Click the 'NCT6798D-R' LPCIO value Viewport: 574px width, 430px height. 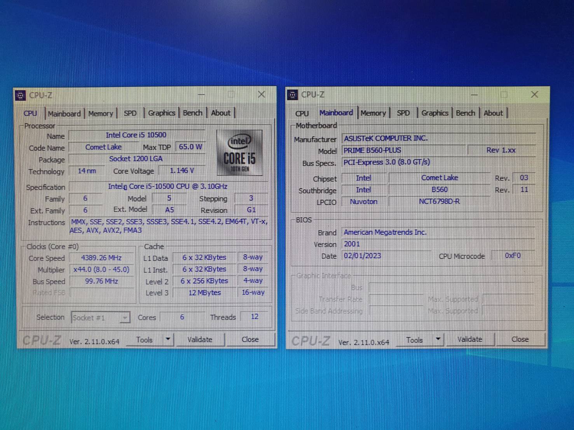point(440,201)
